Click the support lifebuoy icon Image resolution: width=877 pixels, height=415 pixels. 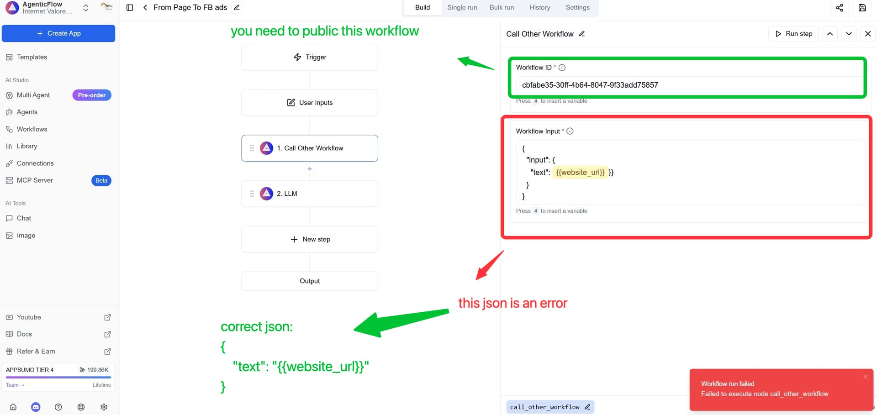pyautogui.click(x=81, y=407)
